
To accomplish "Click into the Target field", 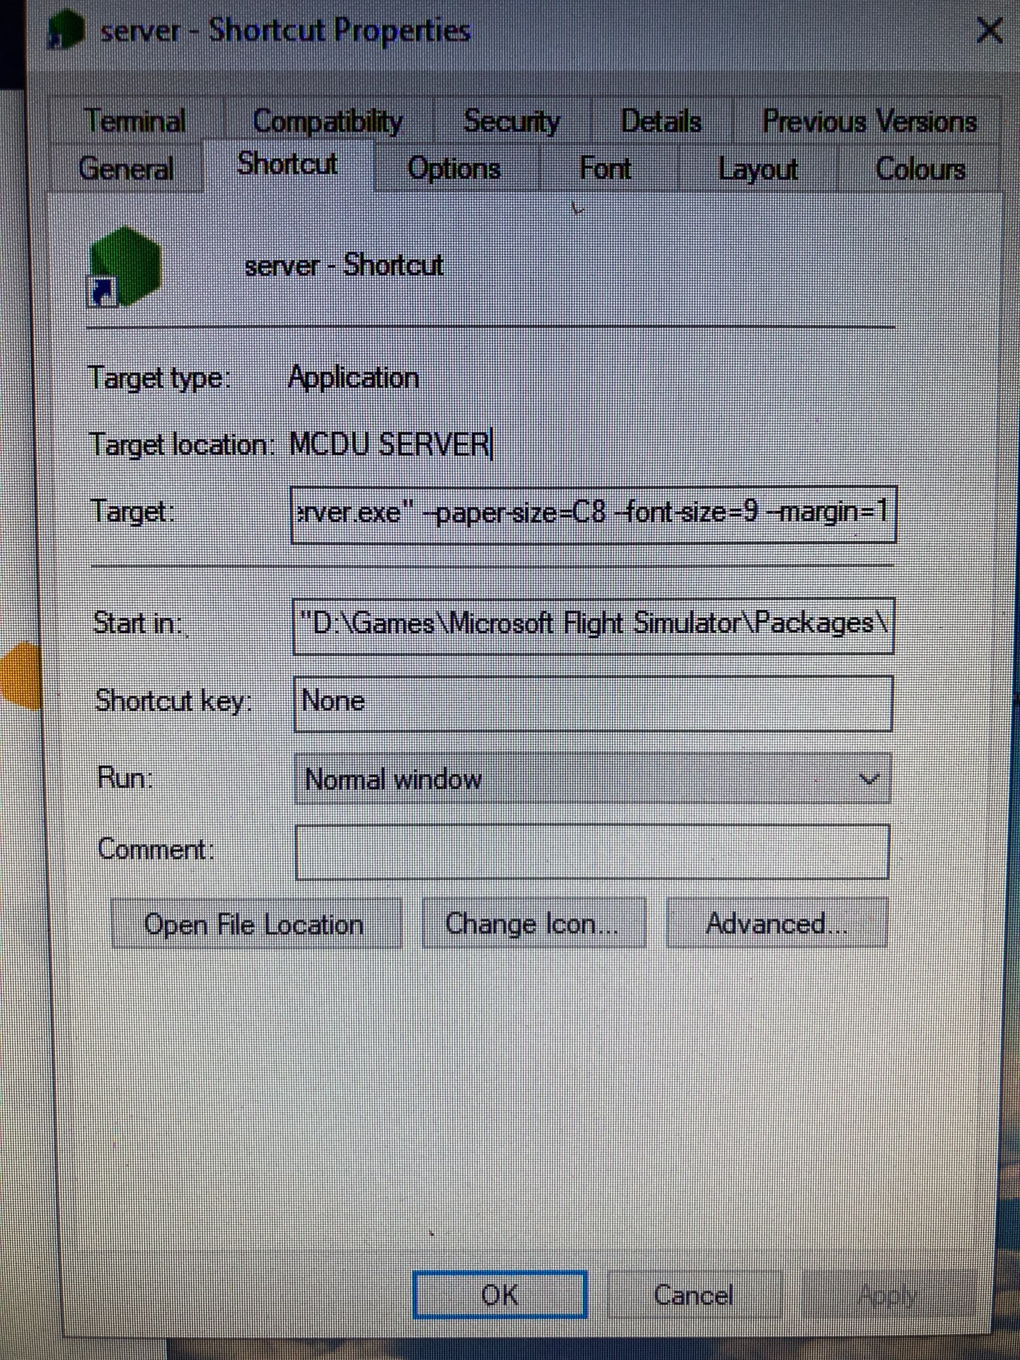I will [x=593, y=514].
